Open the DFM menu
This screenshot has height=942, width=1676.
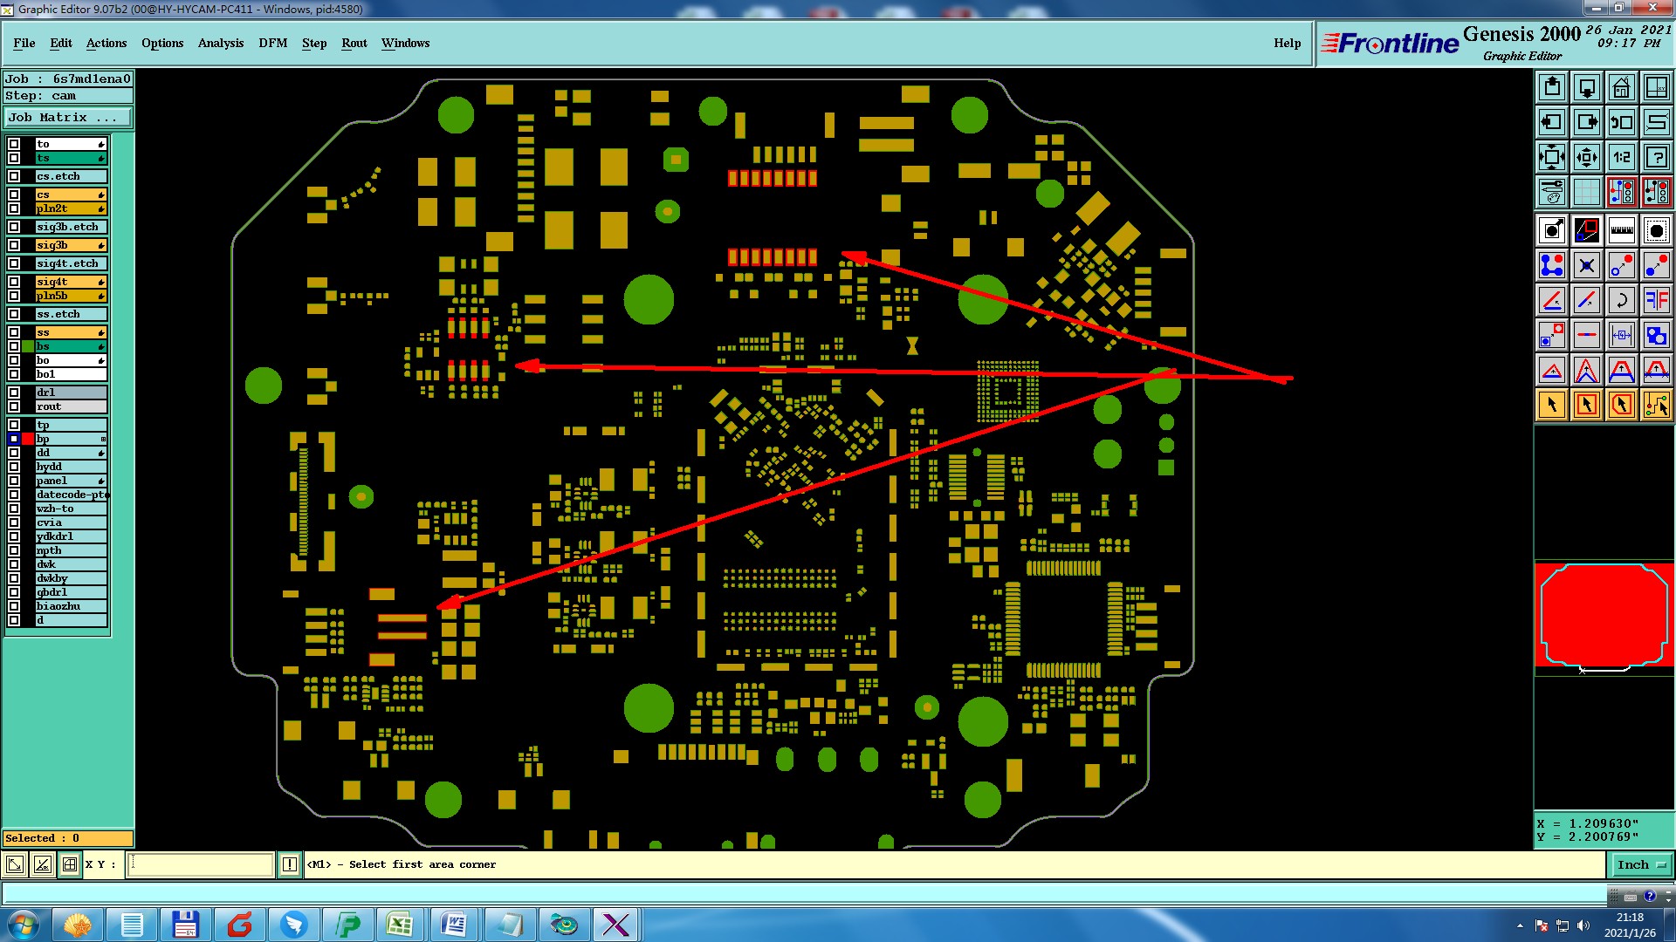click(272, 43)
